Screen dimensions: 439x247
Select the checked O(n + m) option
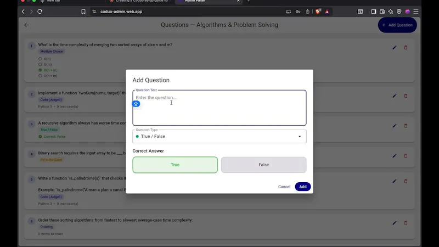[40, 70]
